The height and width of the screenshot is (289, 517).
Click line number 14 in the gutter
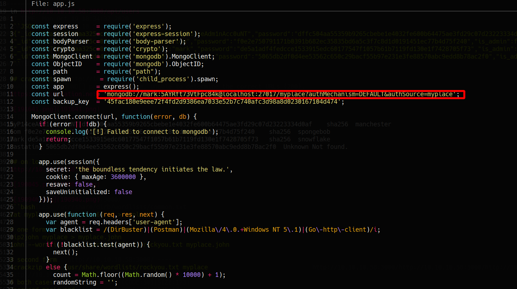pyautogui.click(x=10, y=117)
